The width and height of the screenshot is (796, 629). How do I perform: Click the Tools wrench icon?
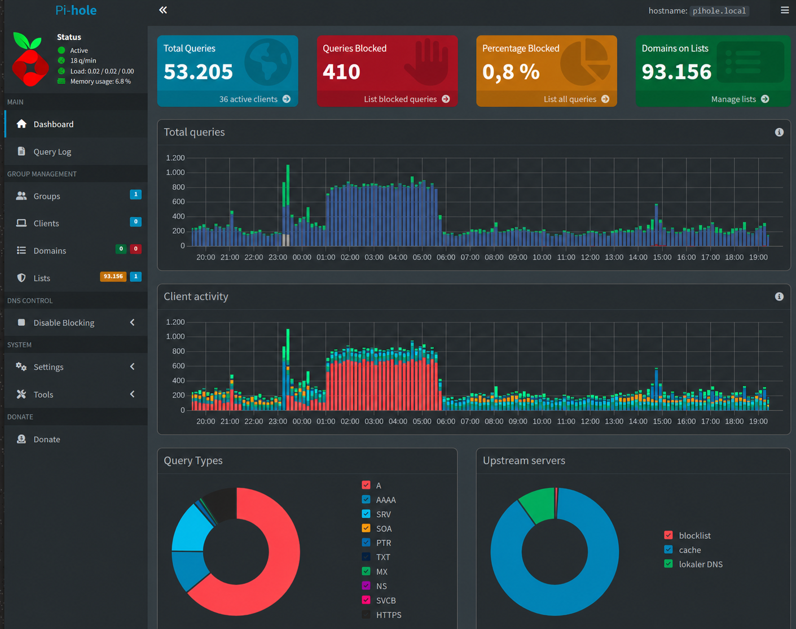click(21, 394)
